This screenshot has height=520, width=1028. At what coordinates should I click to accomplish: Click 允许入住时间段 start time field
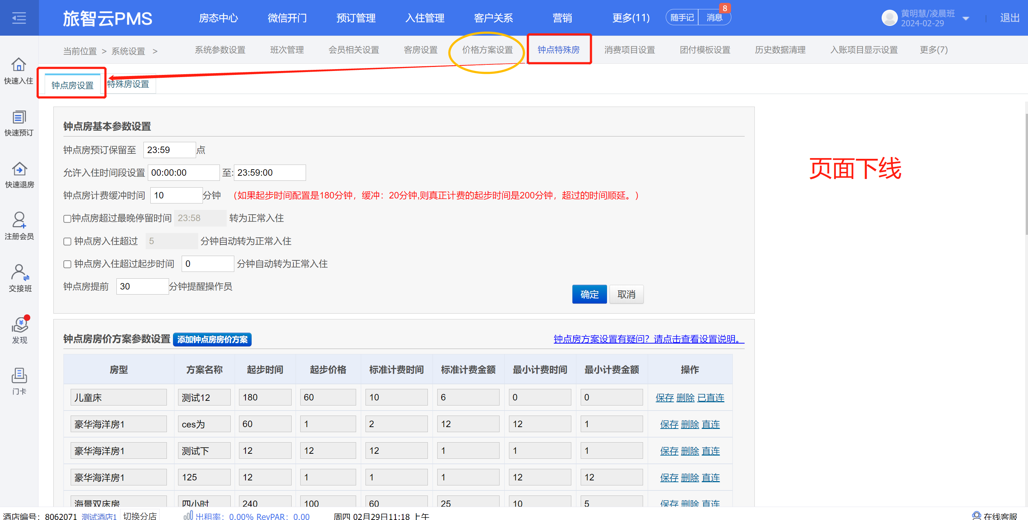pyautogui.click(x=183, y=173)
